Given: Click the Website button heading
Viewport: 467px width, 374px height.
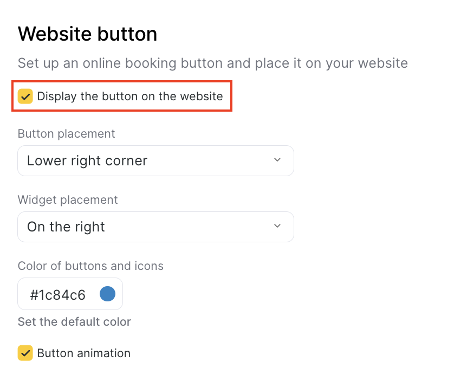Looking at the screenshot, I should click(x=88, y=34).
